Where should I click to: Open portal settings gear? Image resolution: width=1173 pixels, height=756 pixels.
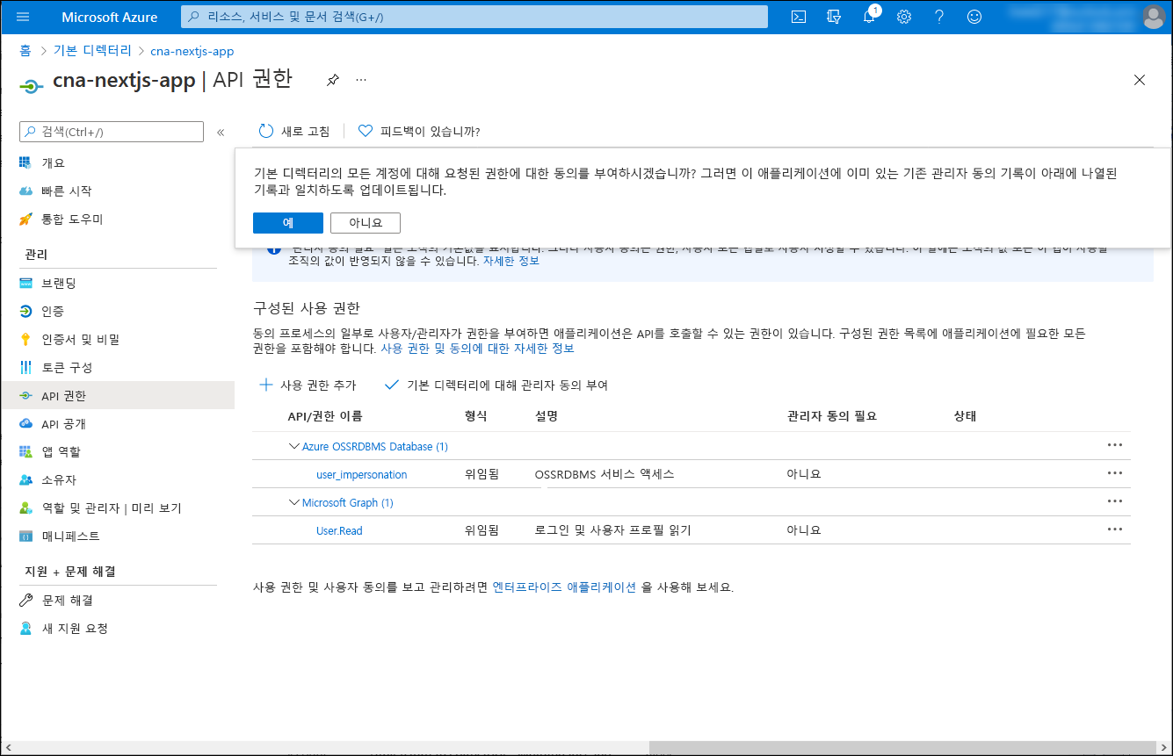point(904,17)
